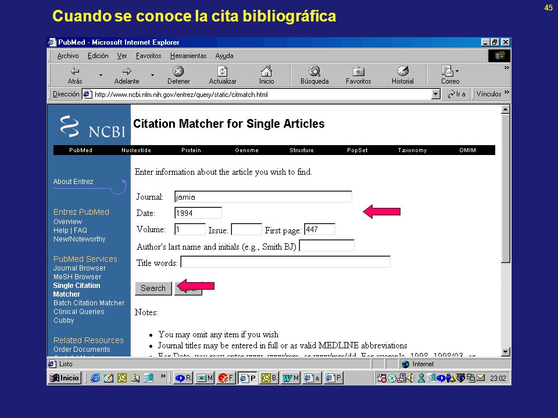Switch to the taskbar button labeled 'F.'
558x418 pixels.
click(x=226, y=378)
